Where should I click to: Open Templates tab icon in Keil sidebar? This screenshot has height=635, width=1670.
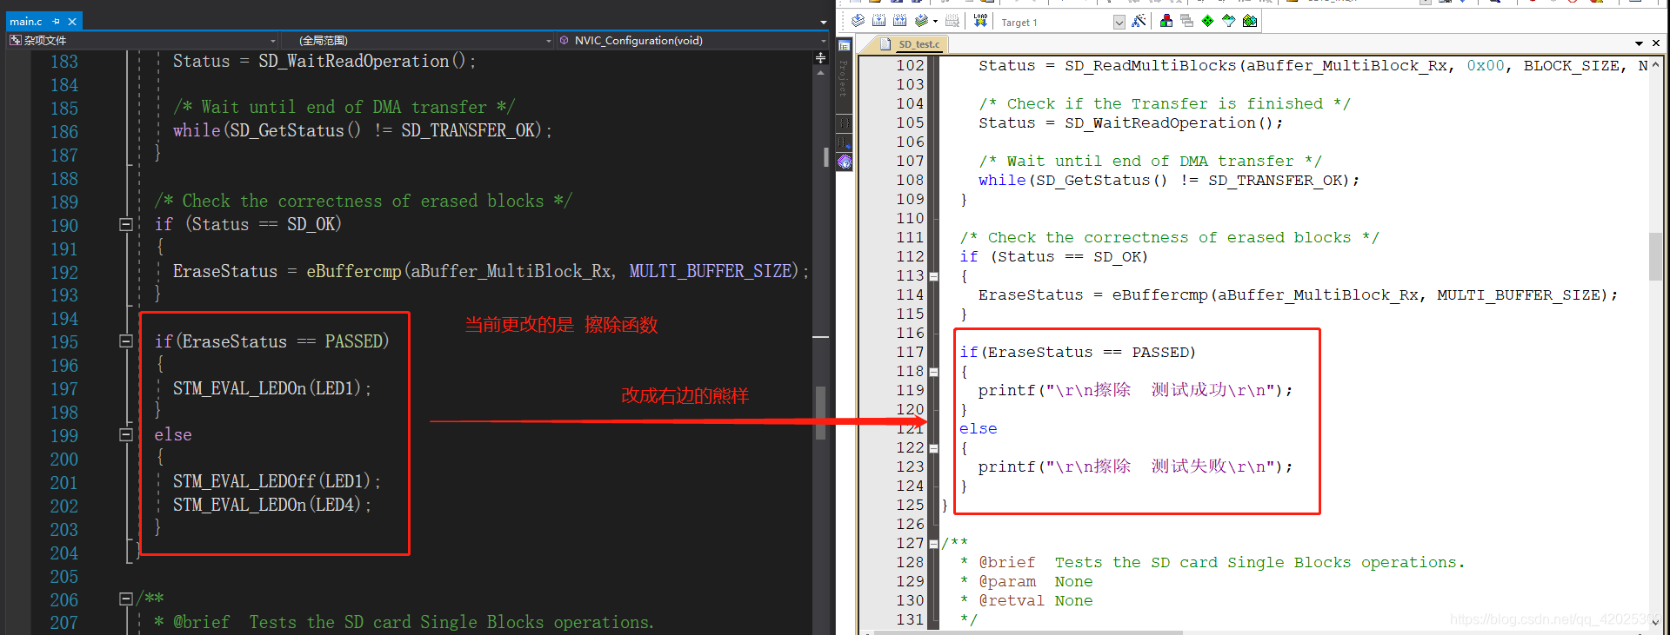844,142
